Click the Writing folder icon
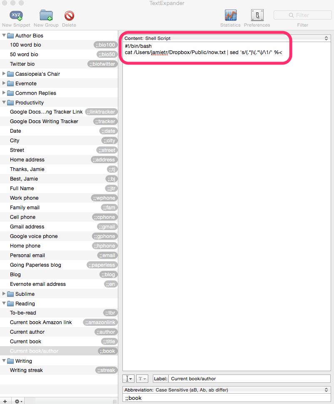Image resolution: width=334 pixels, height=404 pixels. coord(10,361)
